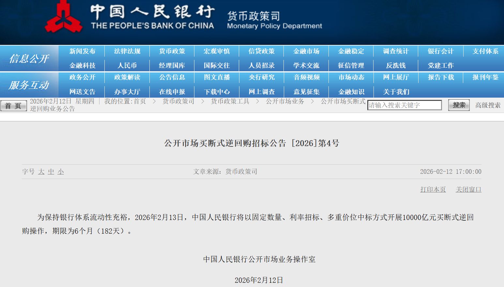Open the 报告下载 report download section

tap(440, 77)
